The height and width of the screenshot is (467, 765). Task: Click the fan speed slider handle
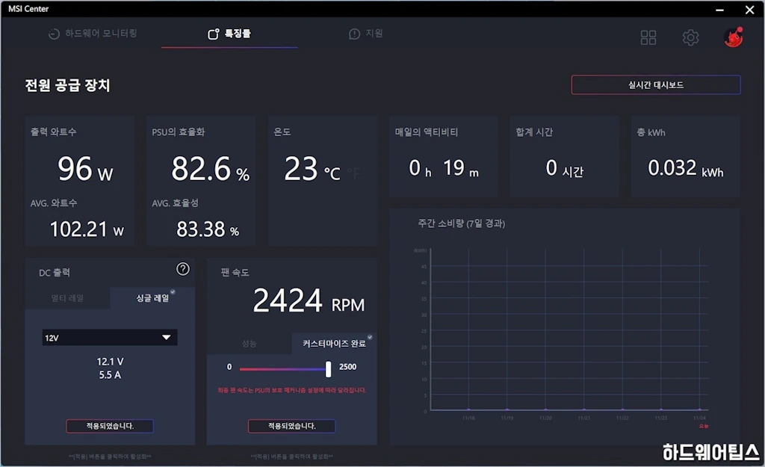329,369
